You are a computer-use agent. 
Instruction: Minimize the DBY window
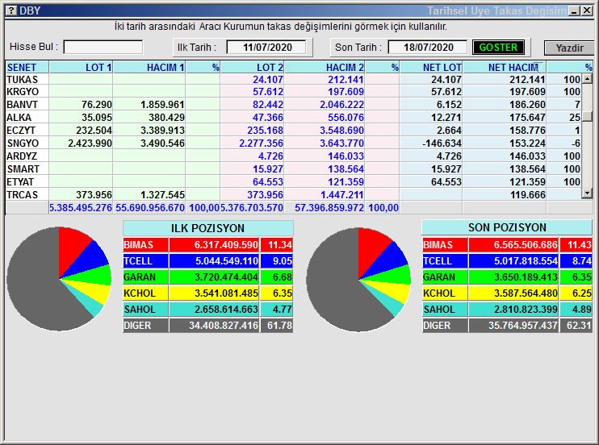(x=573, y=10)
